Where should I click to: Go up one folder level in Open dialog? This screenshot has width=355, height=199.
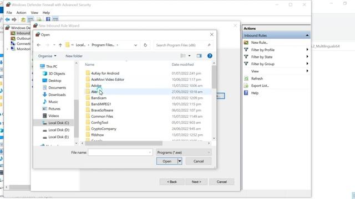(x=60, y=45)
